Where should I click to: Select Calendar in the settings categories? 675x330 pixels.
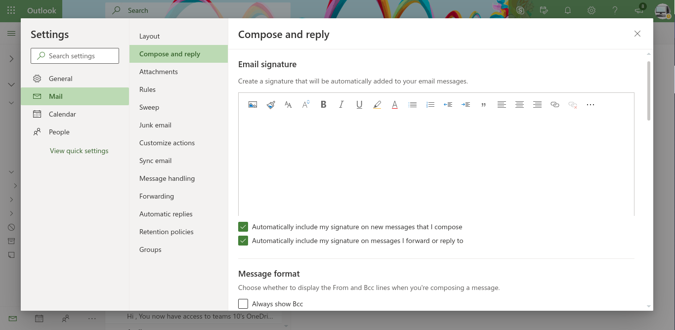(62, 114)
